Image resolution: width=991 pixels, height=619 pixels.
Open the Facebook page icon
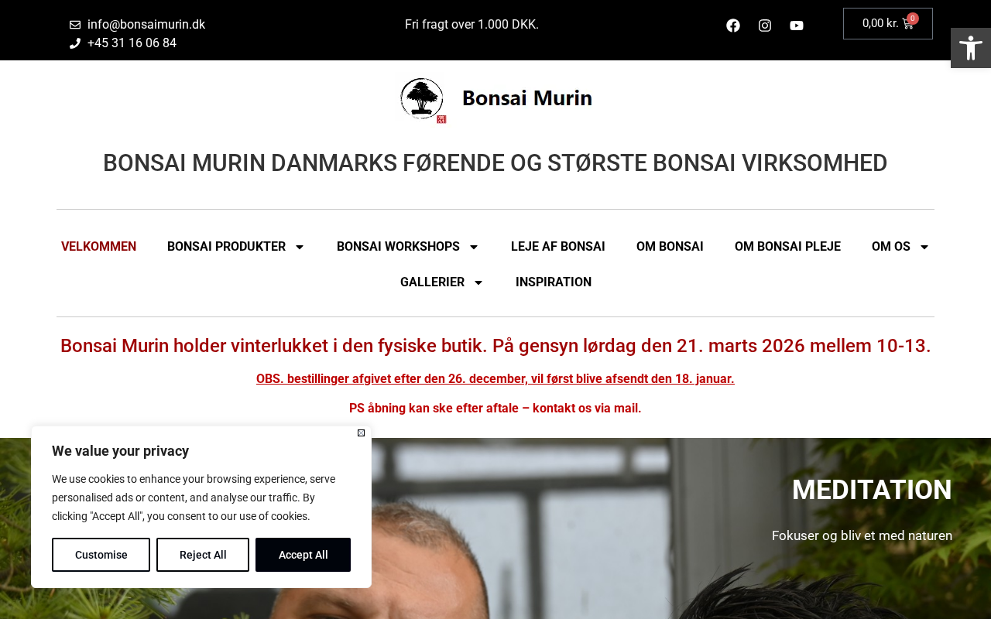pos(733,26)
